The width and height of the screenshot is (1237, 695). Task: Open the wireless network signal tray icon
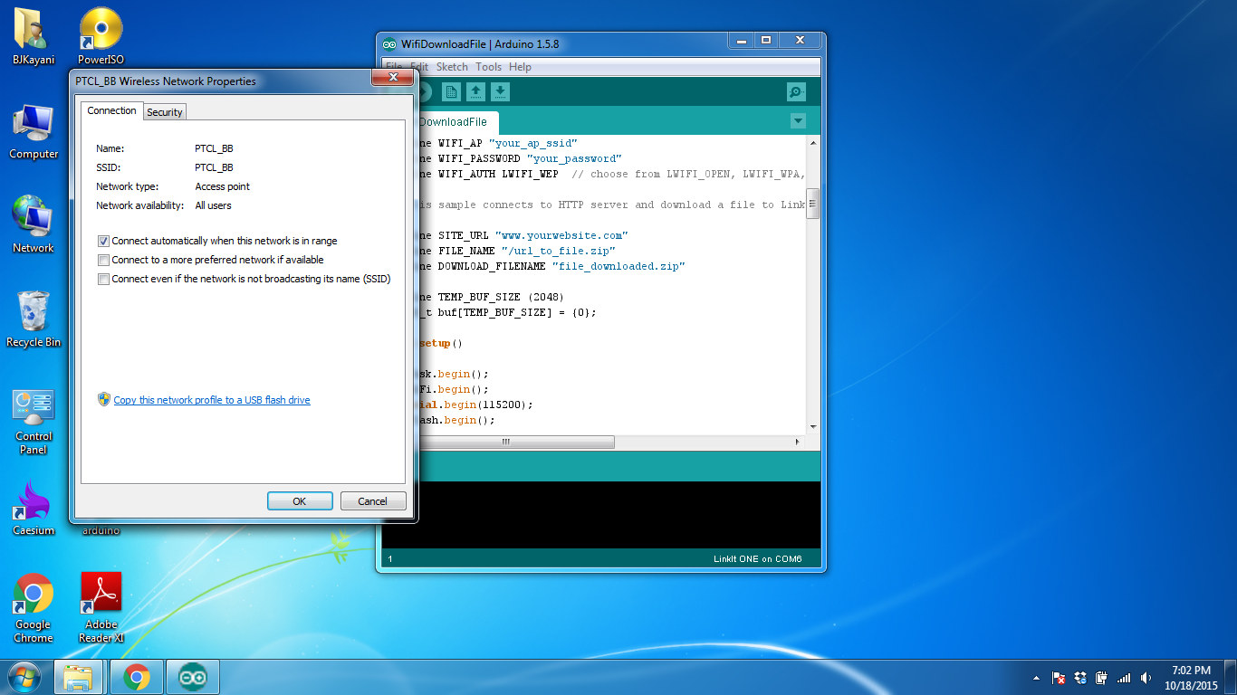1124,678
